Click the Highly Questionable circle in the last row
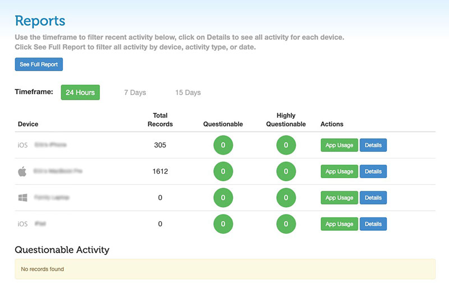Viewport: 449px width, 302px height. [x=286, y=224]
